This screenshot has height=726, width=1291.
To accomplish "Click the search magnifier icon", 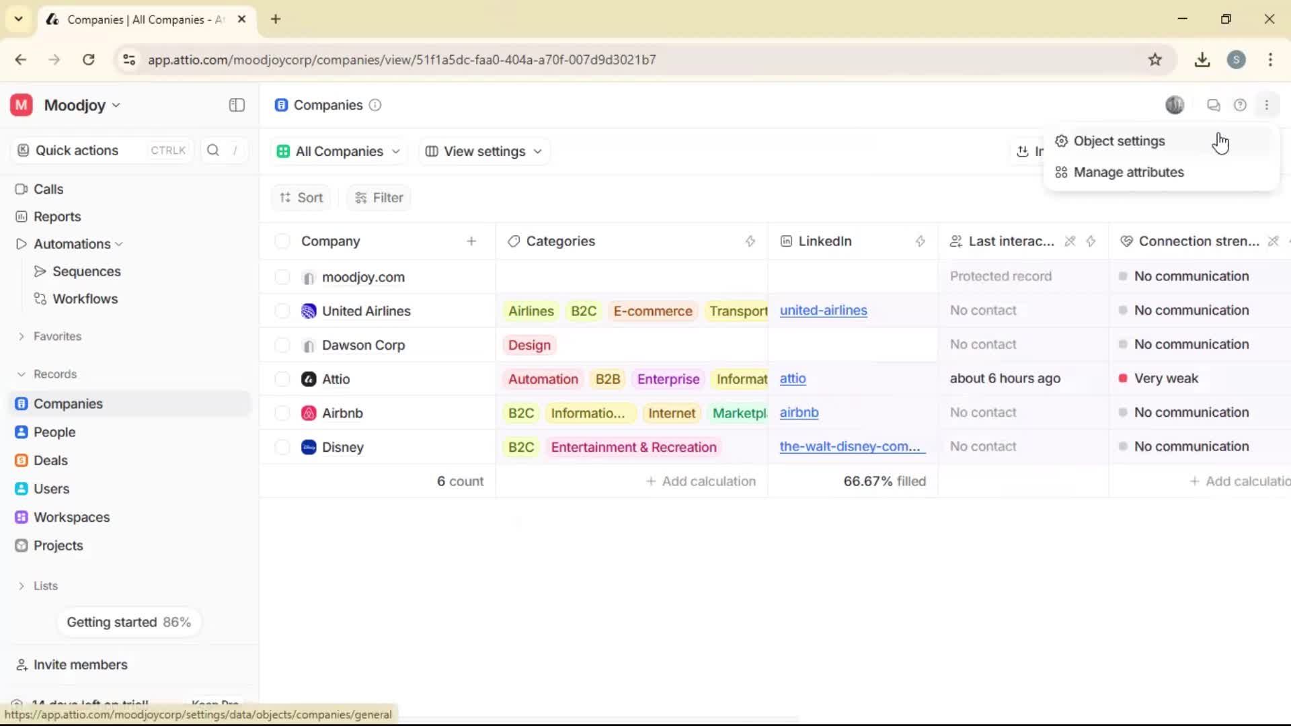I will (213, 150).
